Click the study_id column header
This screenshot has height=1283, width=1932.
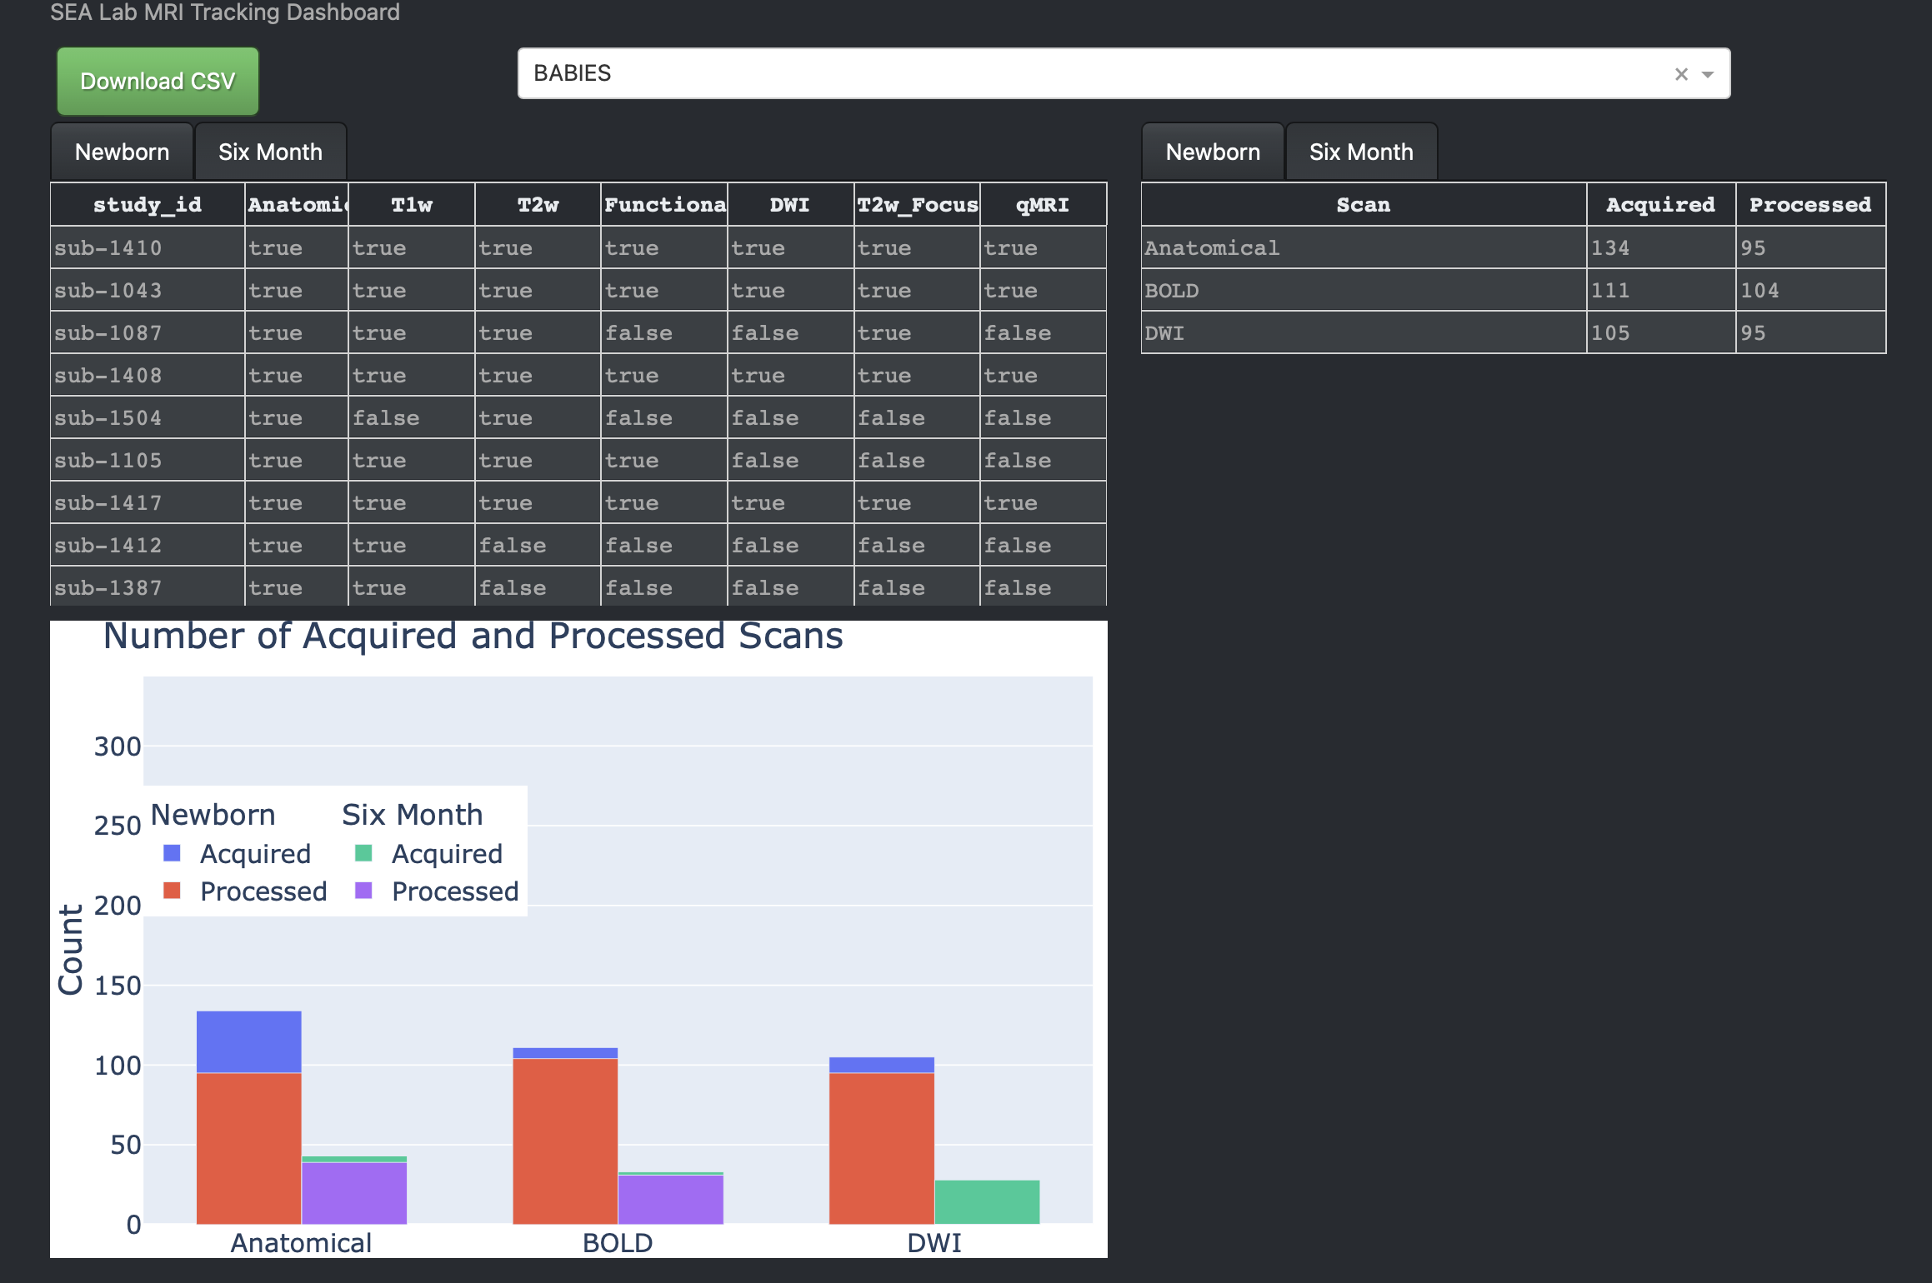(147, 205)
